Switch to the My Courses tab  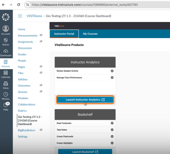(90, 34)
